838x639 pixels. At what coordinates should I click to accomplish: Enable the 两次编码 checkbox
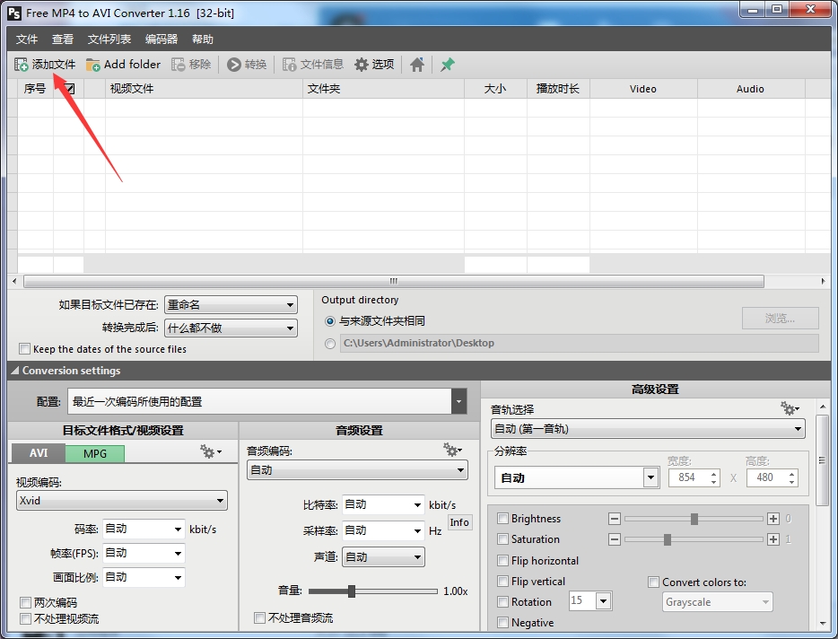25,603
